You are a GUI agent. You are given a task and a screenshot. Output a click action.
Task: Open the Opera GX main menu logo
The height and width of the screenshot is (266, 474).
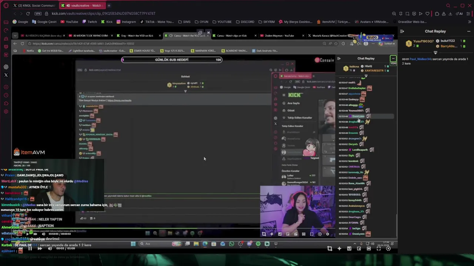click(6, 6)
